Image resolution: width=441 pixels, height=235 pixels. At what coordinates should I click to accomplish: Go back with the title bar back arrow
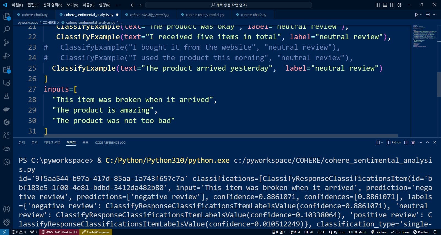tap(133, 5)
